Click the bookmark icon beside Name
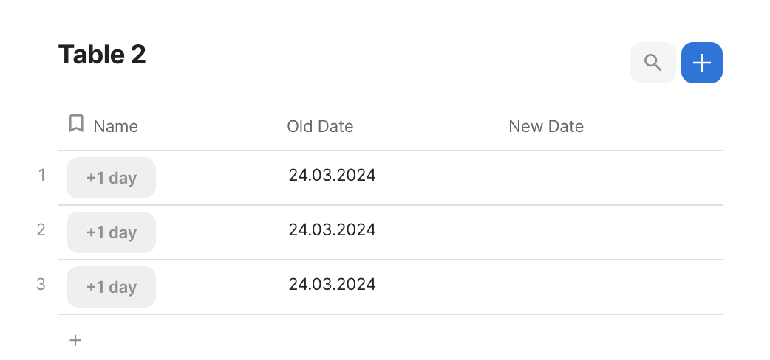770x360 pixels. point(75,124)
